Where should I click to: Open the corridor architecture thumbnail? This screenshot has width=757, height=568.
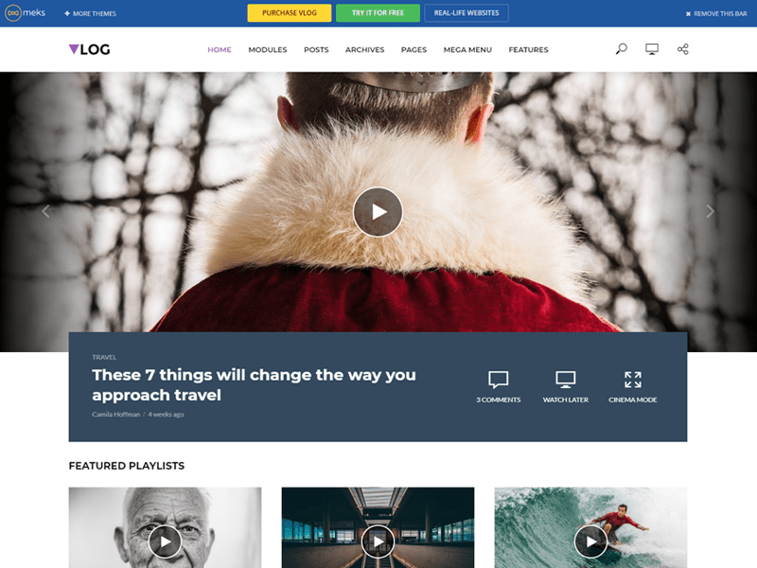[x=378, y=527]
